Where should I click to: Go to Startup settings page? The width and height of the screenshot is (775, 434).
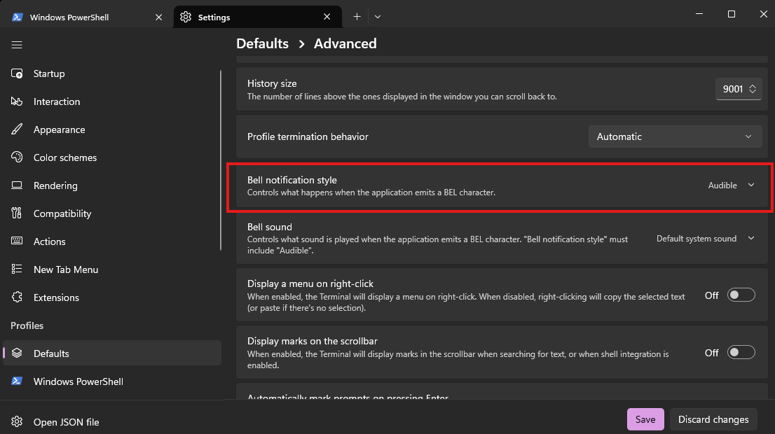coord(111,73)
